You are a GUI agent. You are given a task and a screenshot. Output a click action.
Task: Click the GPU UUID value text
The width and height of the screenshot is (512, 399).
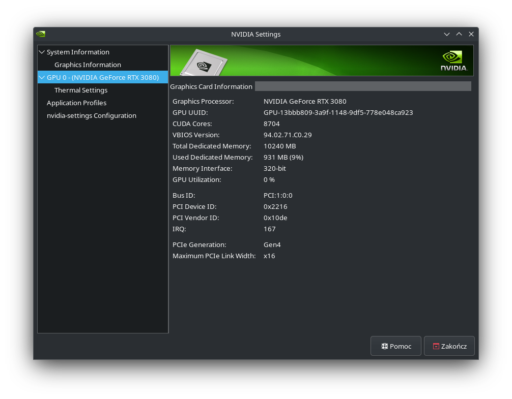pyautogui.click(x=338, y=112)
